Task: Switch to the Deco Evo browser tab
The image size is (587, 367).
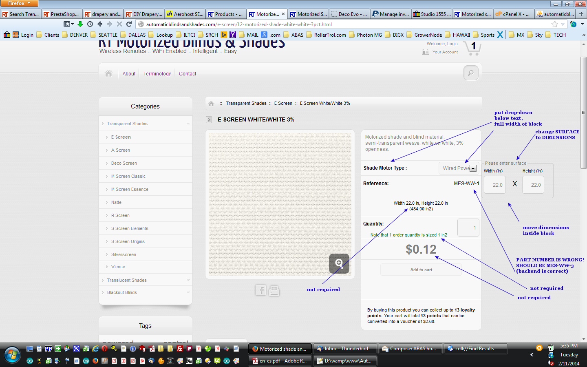Action: (349, 14)
